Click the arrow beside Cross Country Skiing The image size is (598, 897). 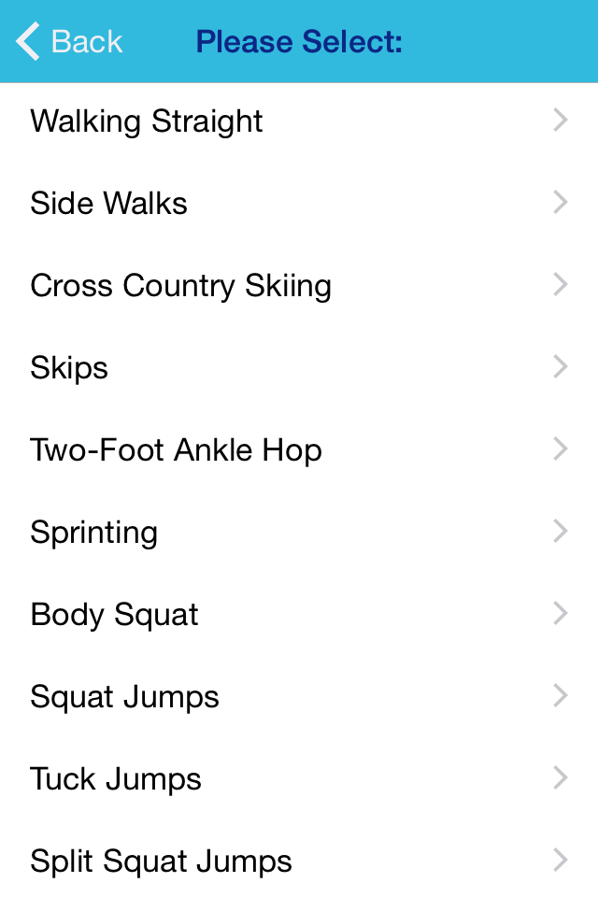(x=561, y=285)
